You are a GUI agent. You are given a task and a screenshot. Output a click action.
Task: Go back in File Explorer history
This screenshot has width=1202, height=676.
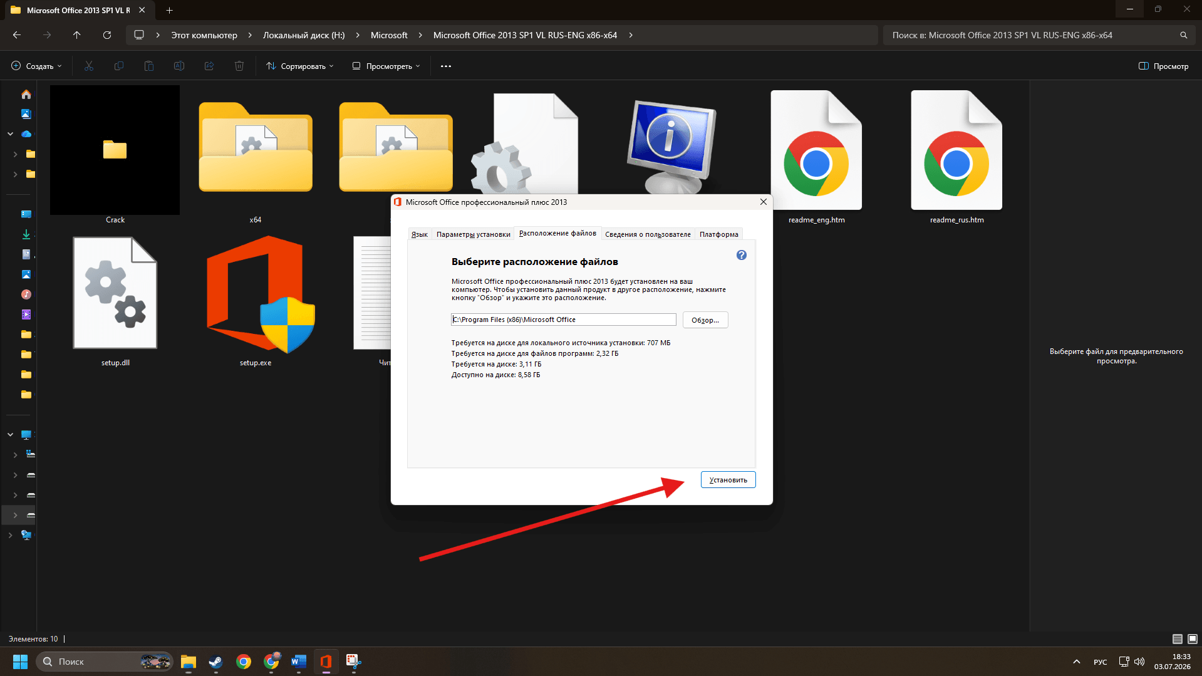[17, 35]
